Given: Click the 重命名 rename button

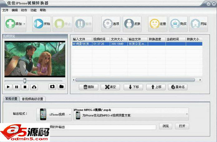Looking at the screenshot, I should [x=178, y=87].
